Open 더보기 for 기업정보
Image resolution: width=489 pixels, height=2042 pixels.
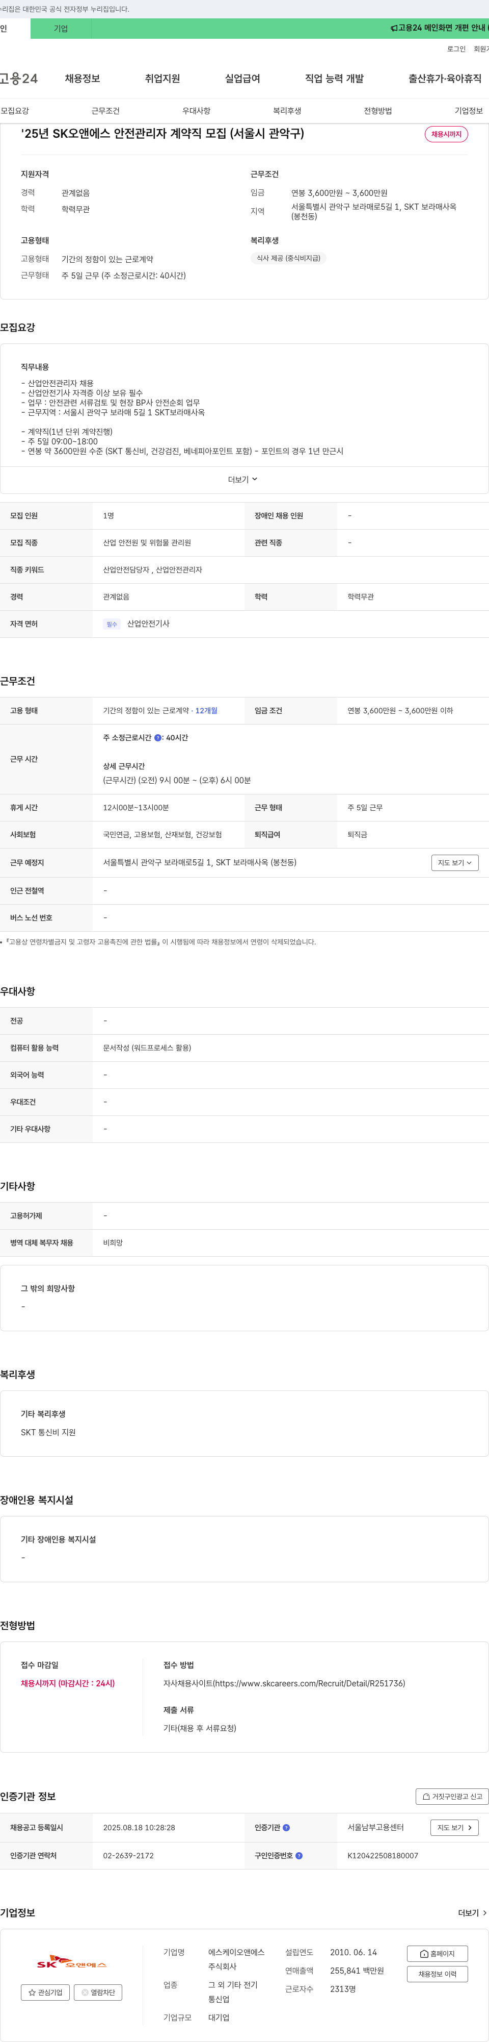tap(472, 1913)
